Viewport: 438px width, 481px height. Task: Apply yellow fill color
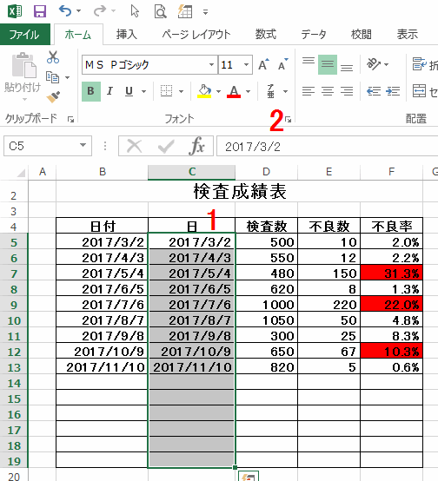pyautogui.click(x=204, y=91)
